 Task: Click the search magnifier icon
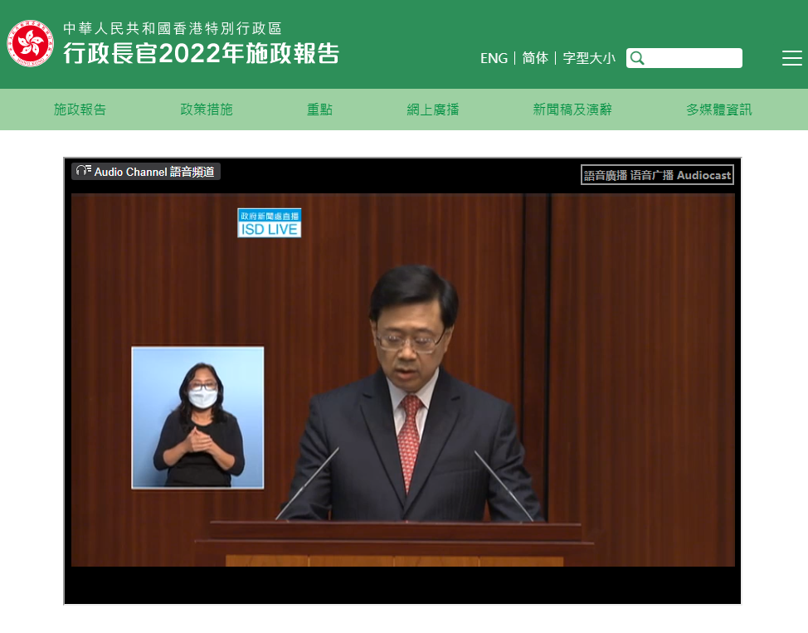point(637,58)
